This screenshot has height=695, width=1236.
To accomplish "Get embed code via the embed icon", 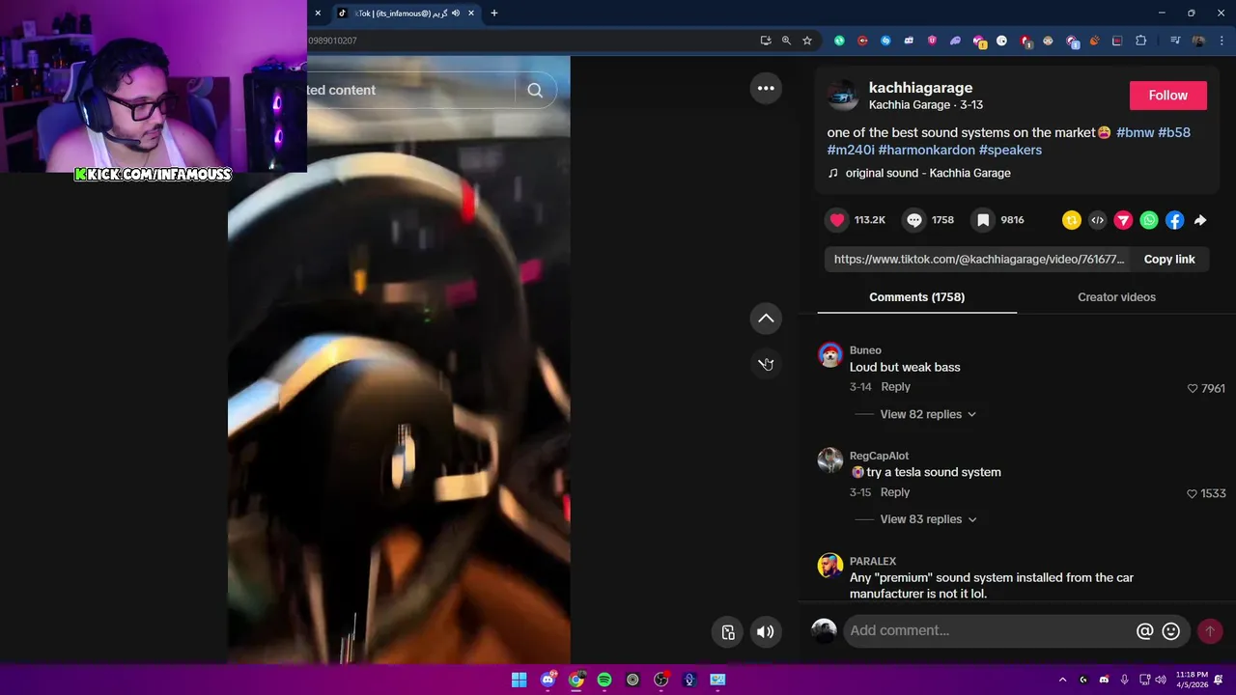I will pyautogui.click(x=1097, y=220).
